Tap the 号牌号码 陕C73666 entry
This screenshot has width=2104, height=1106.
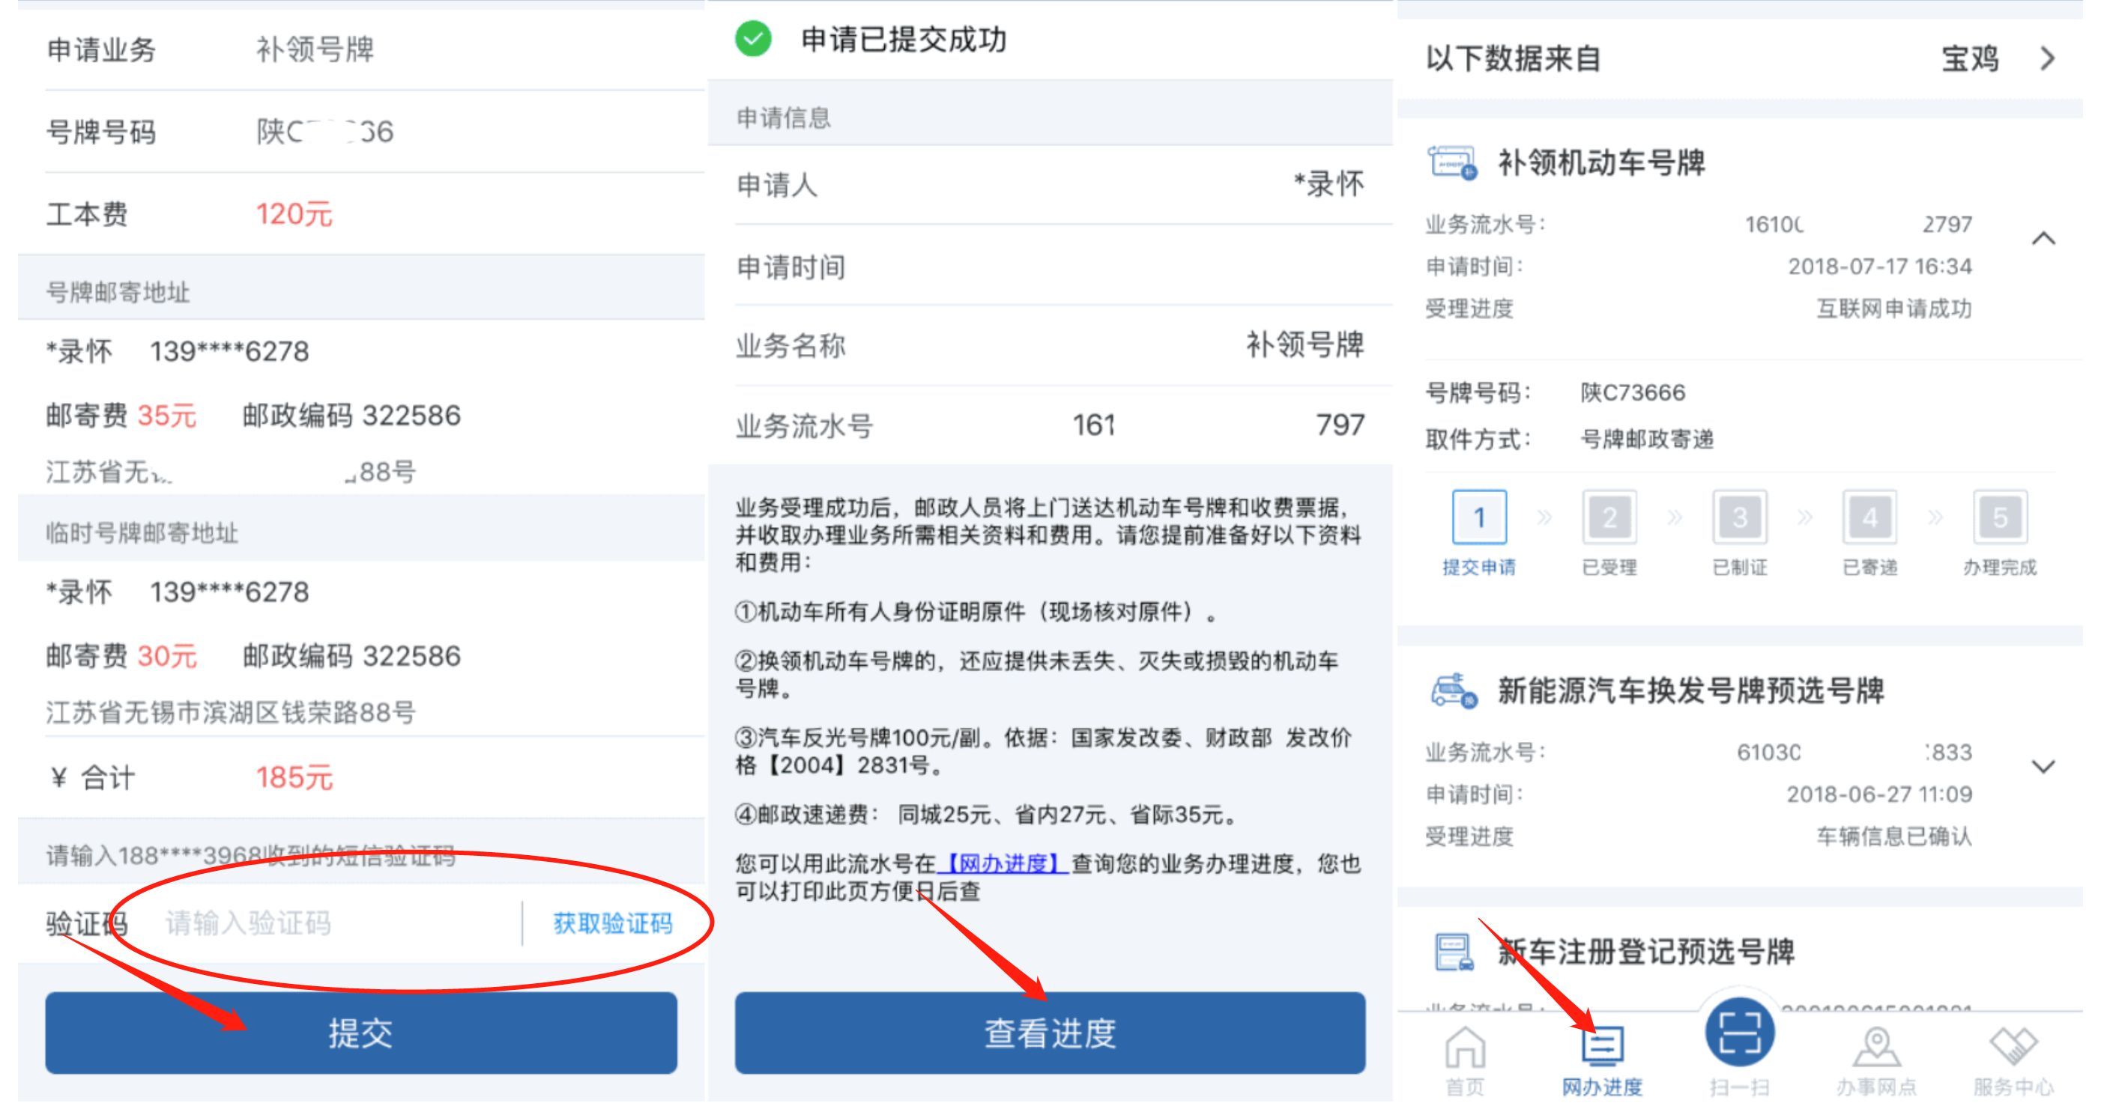tap(1555, 392)
